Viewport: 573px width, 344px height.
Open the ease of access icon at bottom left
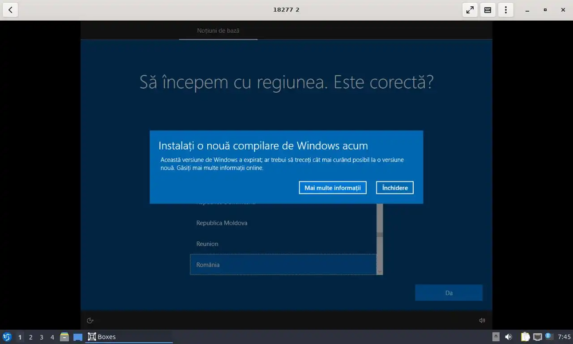tap(90, 320)
